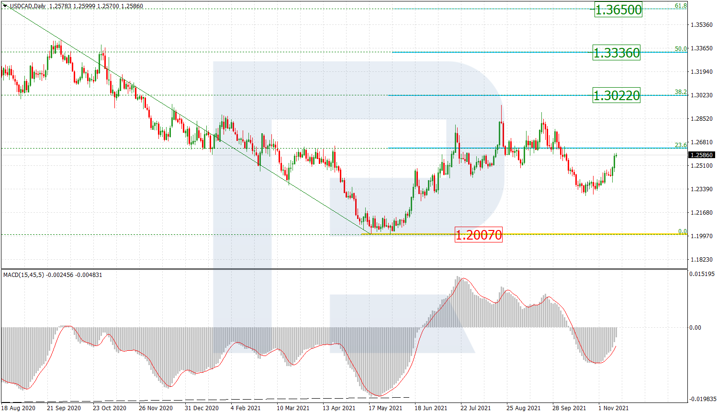Click the 10 Mar 2021 date label

point(293,408)
